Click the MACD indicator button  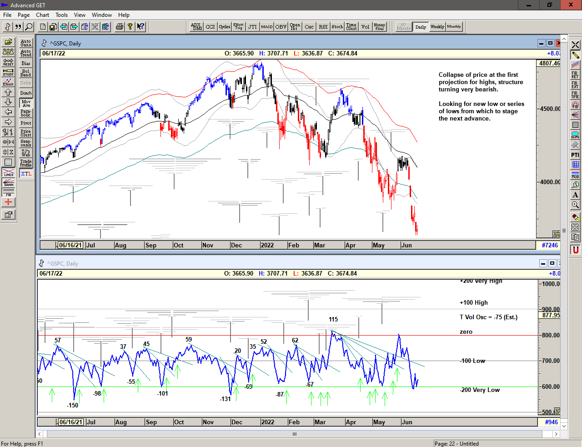pyautogui.click(x=267, y=27)
